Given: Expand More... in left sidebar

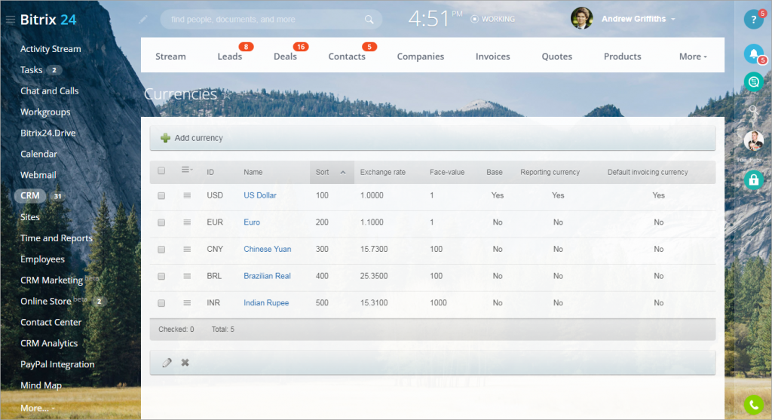Looking at the screenshot, I should (x=38, y=408).
